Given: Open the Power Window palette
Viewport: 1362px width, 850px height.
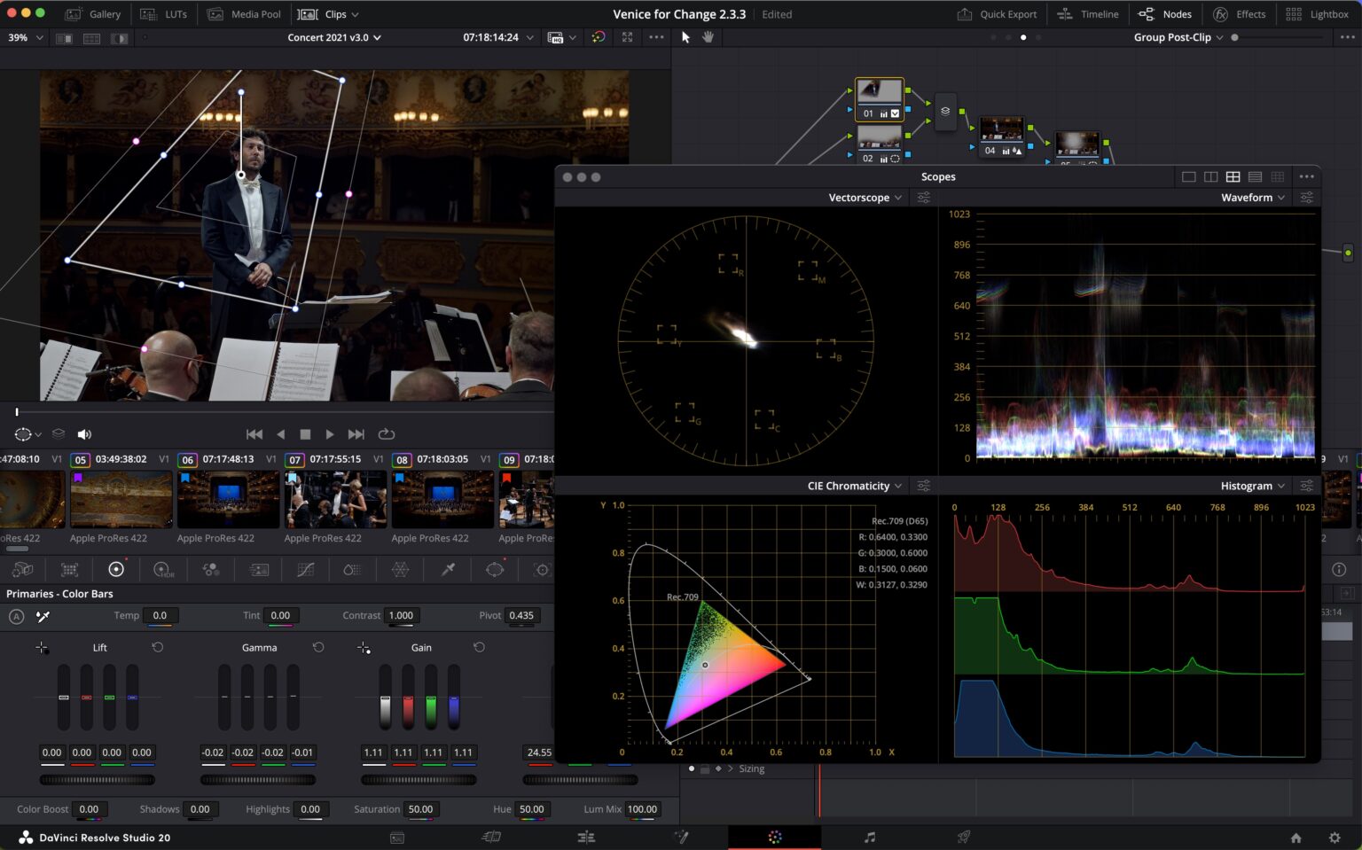Looking at the screenshot, I should point(495,569).
